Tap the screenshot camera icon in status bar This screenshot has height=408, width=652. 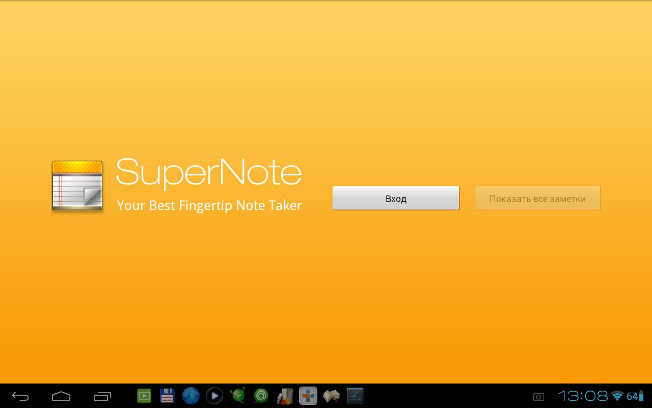[538, 397]
